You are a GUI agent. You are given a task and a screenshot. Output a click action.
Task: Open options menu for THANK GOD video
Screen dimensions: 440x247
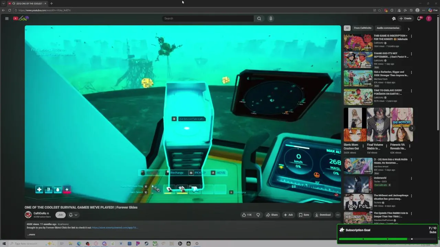tap(411, 54)
